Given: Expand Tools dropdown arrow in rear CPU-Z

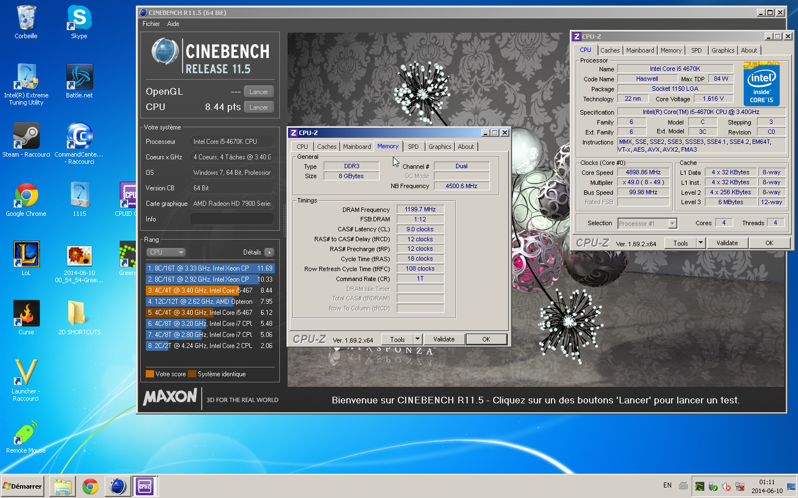Looking at the screenshot, I should 700,243.
